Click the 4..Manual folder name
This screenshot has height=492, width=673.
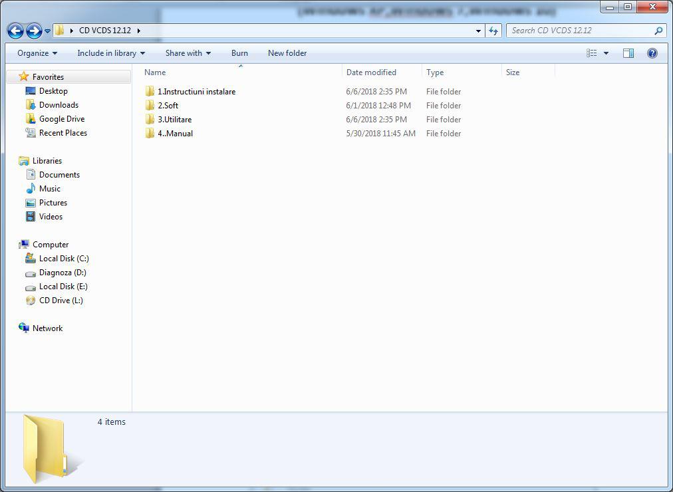click(x=175, y=134)
